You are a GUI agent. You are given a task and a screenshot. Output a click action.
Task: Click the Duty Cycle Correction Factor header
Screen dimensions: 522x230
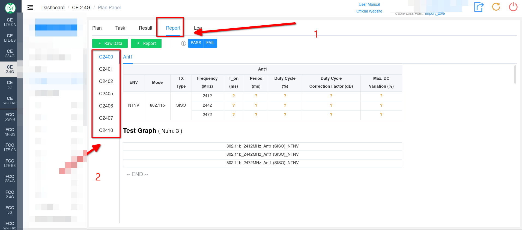[331, 82]
